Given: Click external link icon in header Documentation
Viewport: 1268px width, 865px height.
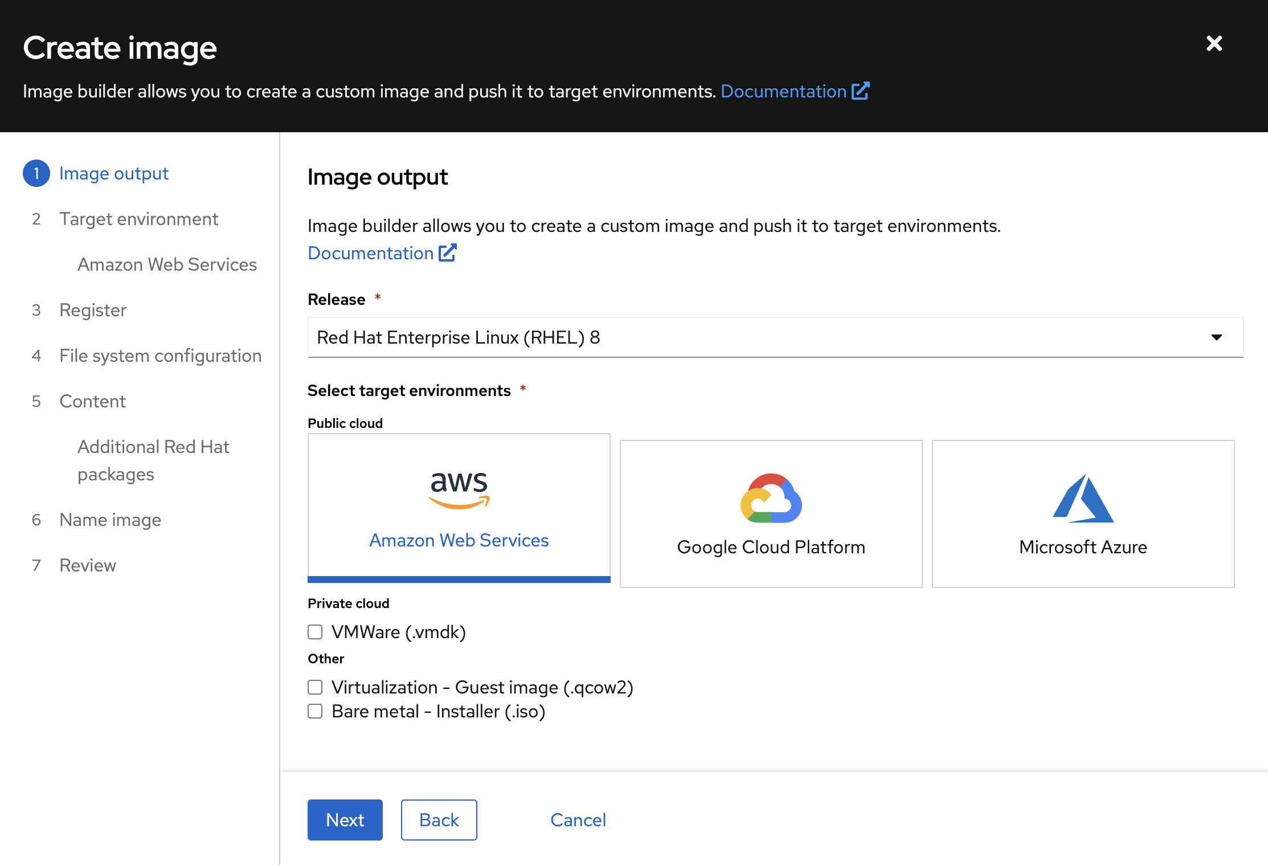Looking at the screenshot, I should point(860,91).
